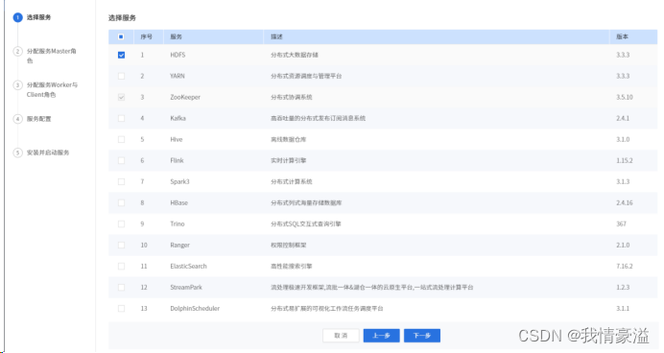
Task: Click the ZooKeeper service name
Action: point(185,97)
